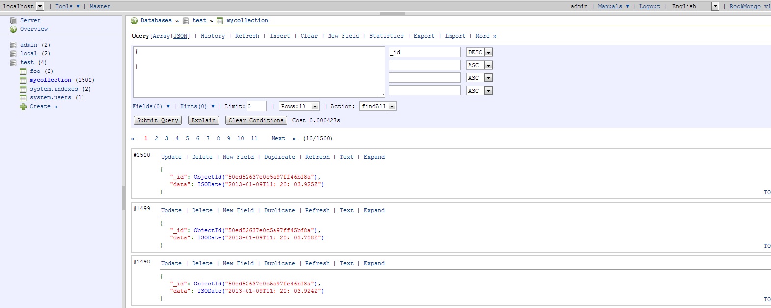Screen dimensions: 771x308
Task: Click the Explain button
Action: click(x=203, y=120)
